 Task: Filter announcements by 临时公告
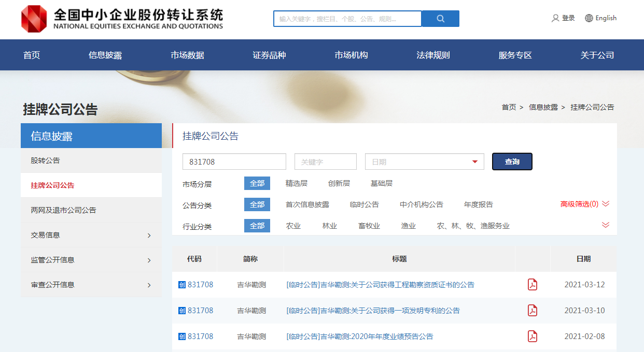click(x=365, y=204)
